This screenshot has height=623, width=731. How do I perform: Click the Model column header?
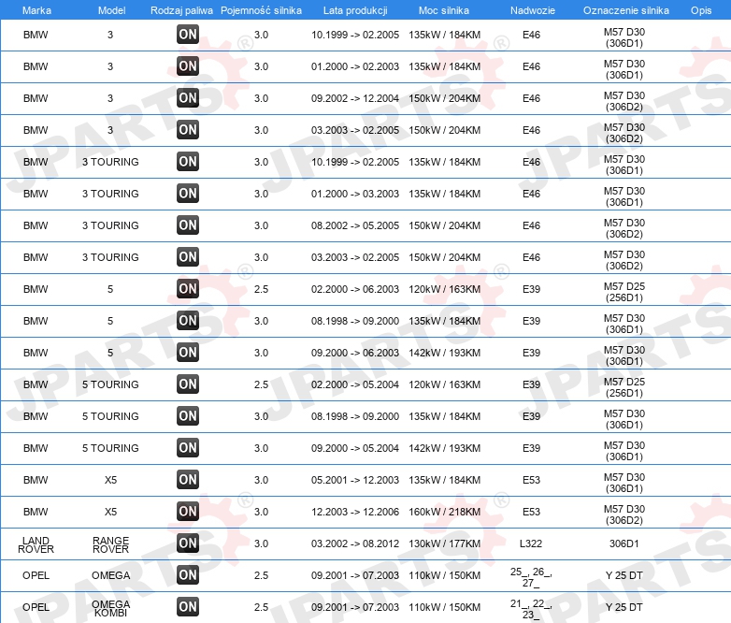pyautogui.click(x=111, y=10)
